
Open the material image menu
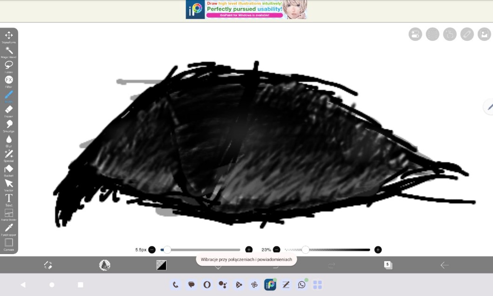pos(484,34)
